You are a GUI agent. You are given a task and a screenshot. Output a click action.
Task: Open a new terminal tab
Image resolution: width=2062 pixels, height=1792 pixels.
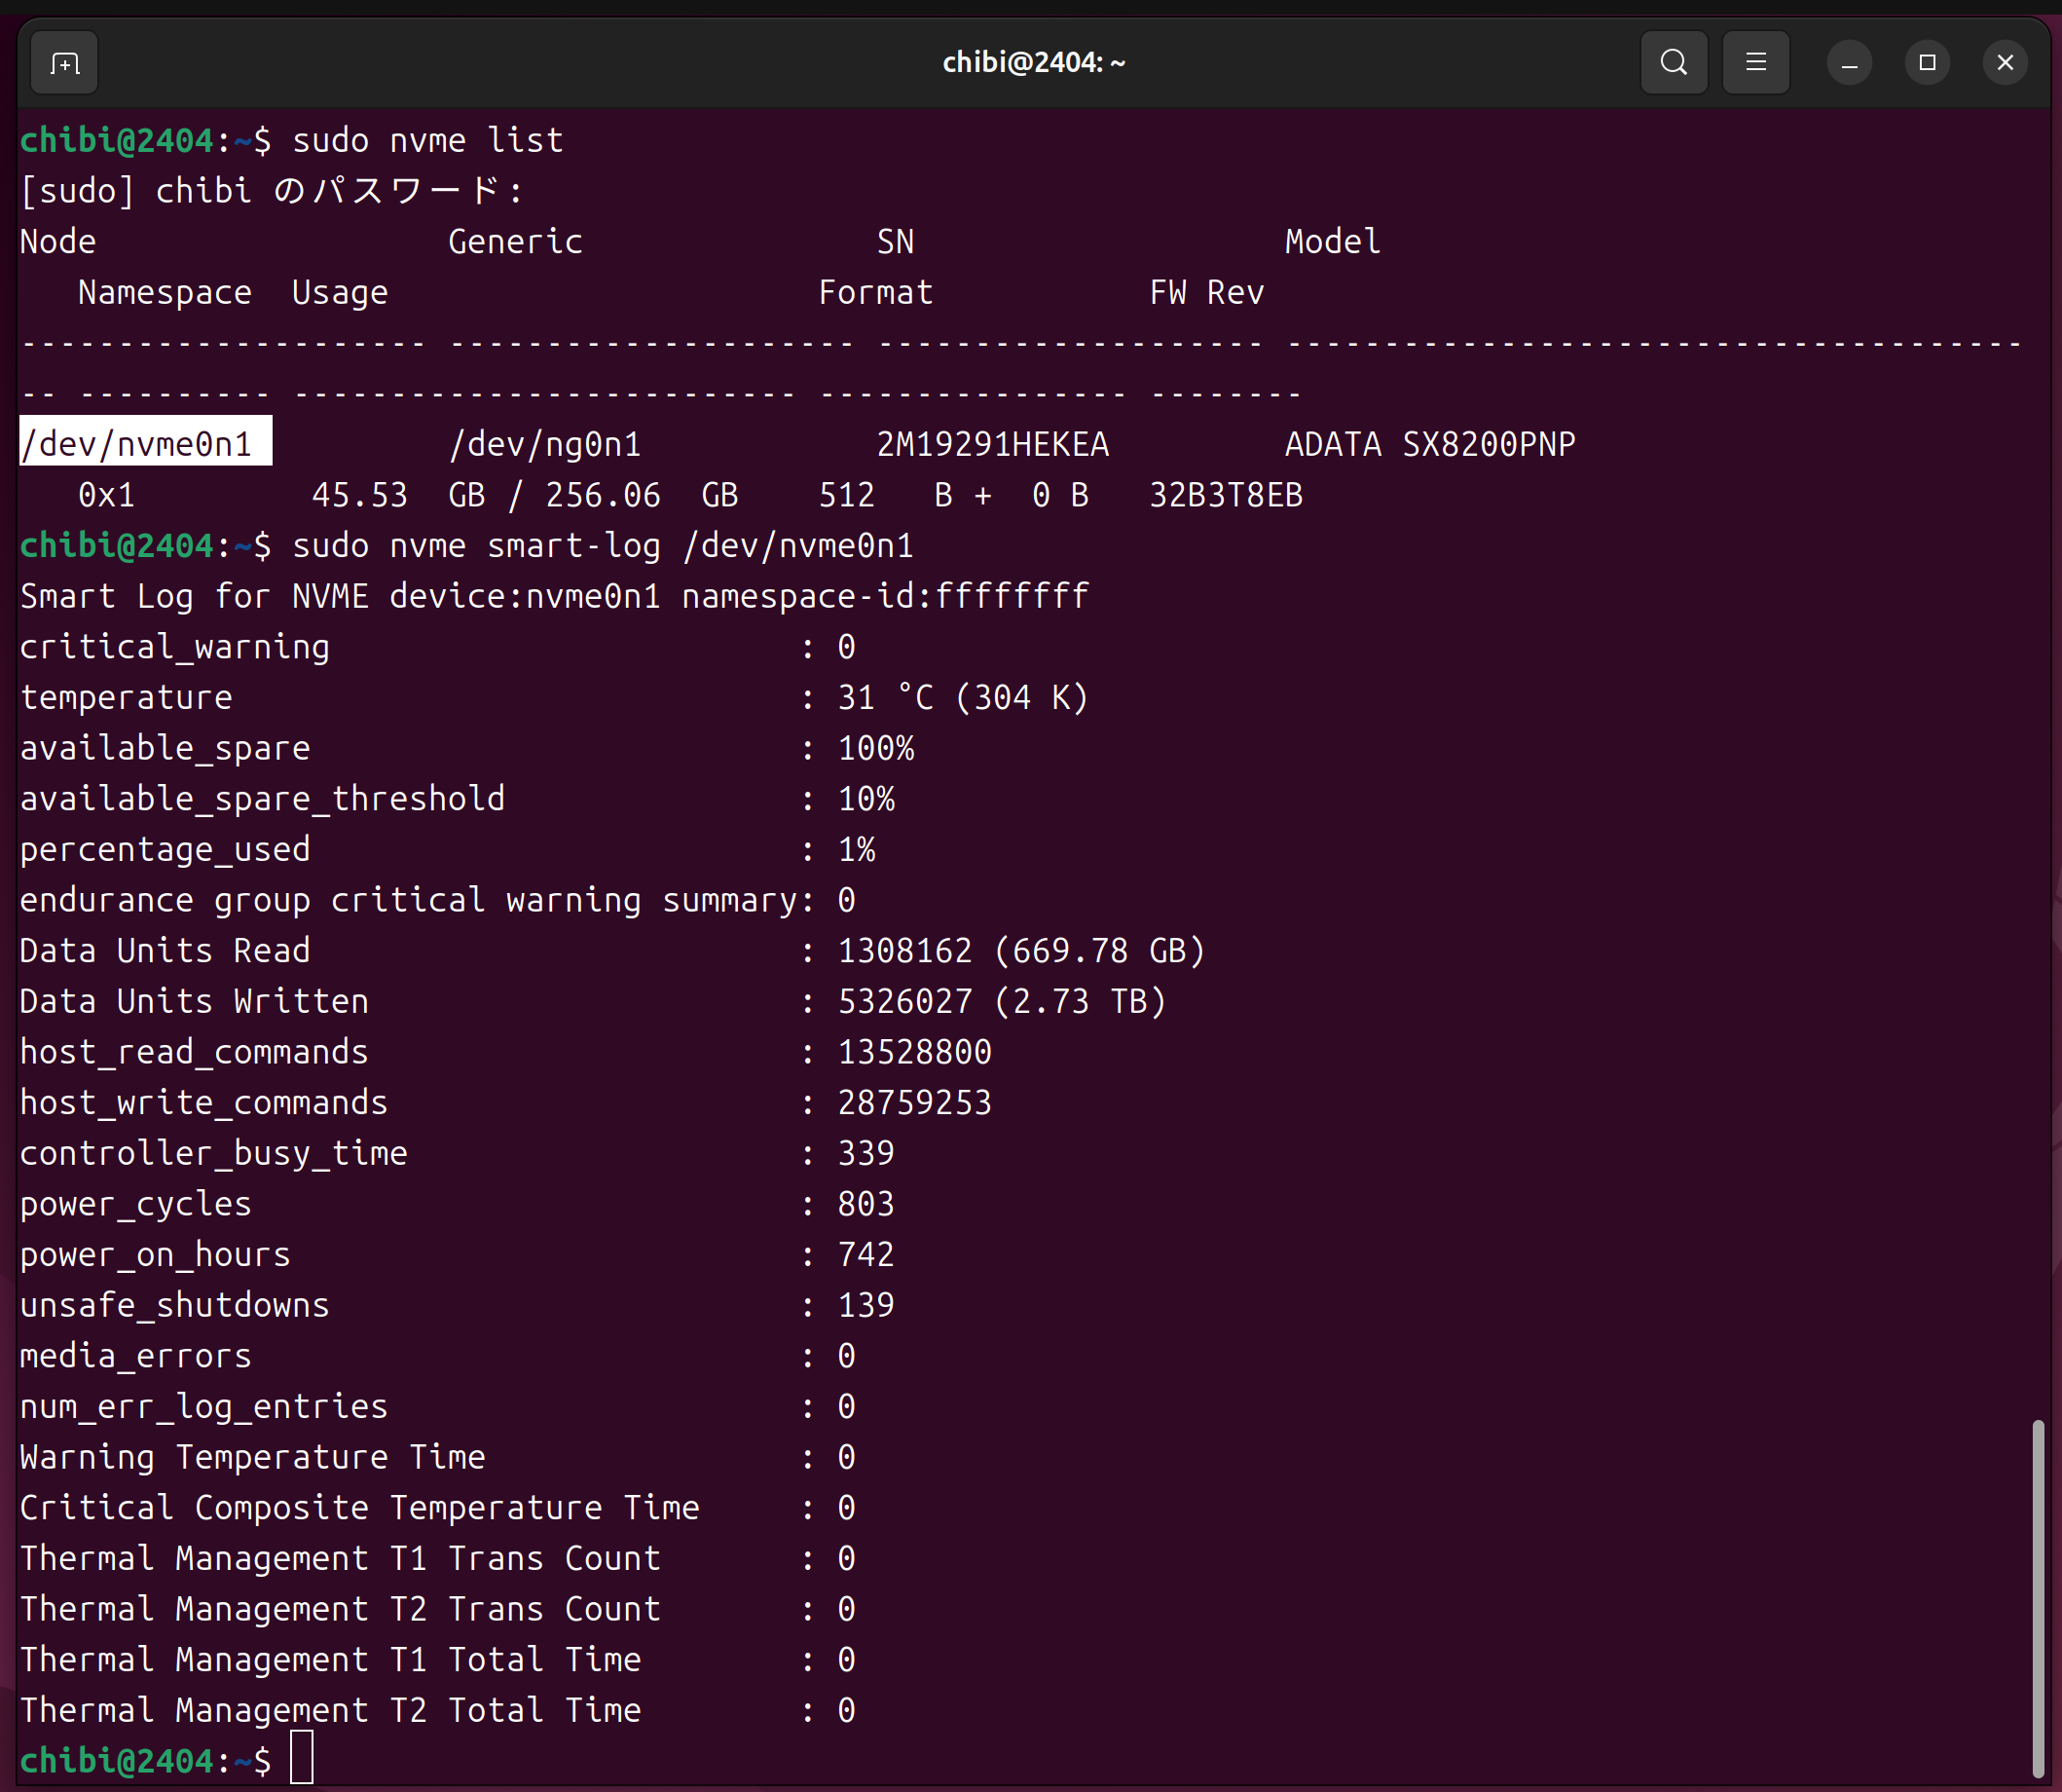pos(65,63)
